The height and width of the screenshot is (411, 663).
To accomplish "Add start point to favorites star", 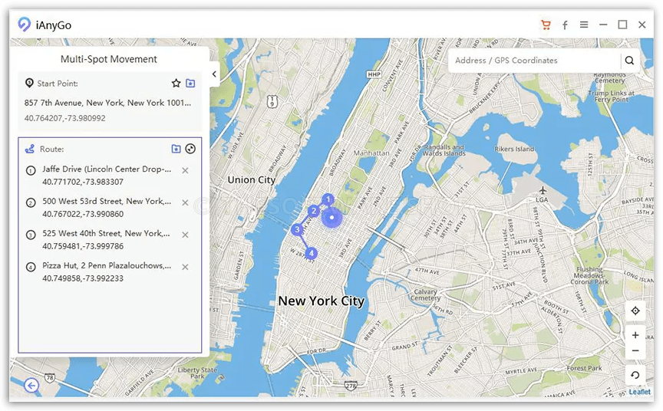I will [x=176, y=84].
